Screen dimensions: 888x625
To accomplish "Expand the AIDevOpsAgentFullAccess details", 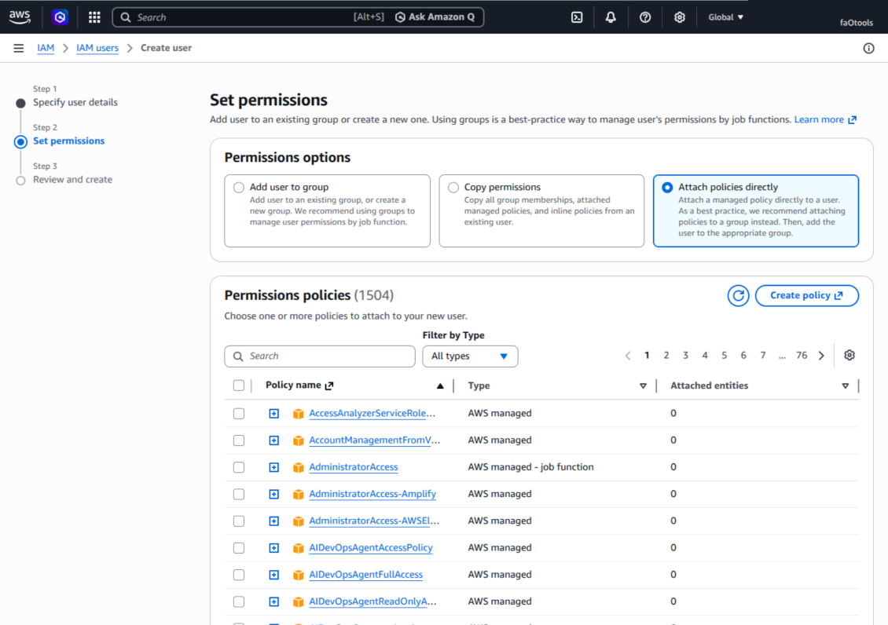I will click(273, 575).
